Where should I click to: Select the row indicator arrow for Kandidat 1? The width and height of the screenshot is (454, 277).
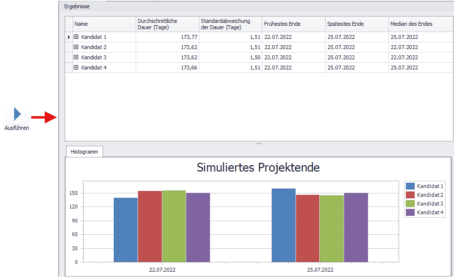click(x=69, y=37)
